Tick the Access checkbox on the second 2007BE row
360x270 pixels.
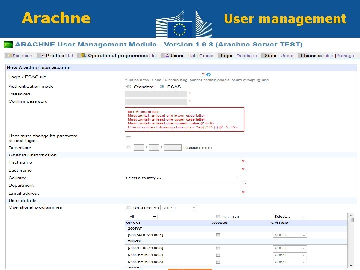[x=218, y=255]
